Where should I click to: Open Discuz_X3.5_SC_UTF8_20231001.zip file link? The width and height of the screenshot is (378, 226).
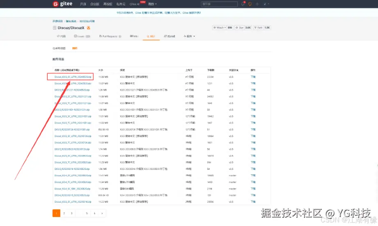[x=73, y=116]
